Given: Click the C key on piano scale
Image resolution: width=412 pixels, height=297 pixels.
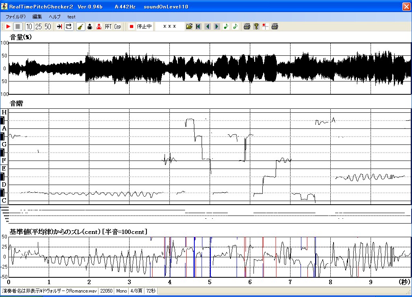Looking at the screenshot, I should pyautogui.click(x=4, y=201).
